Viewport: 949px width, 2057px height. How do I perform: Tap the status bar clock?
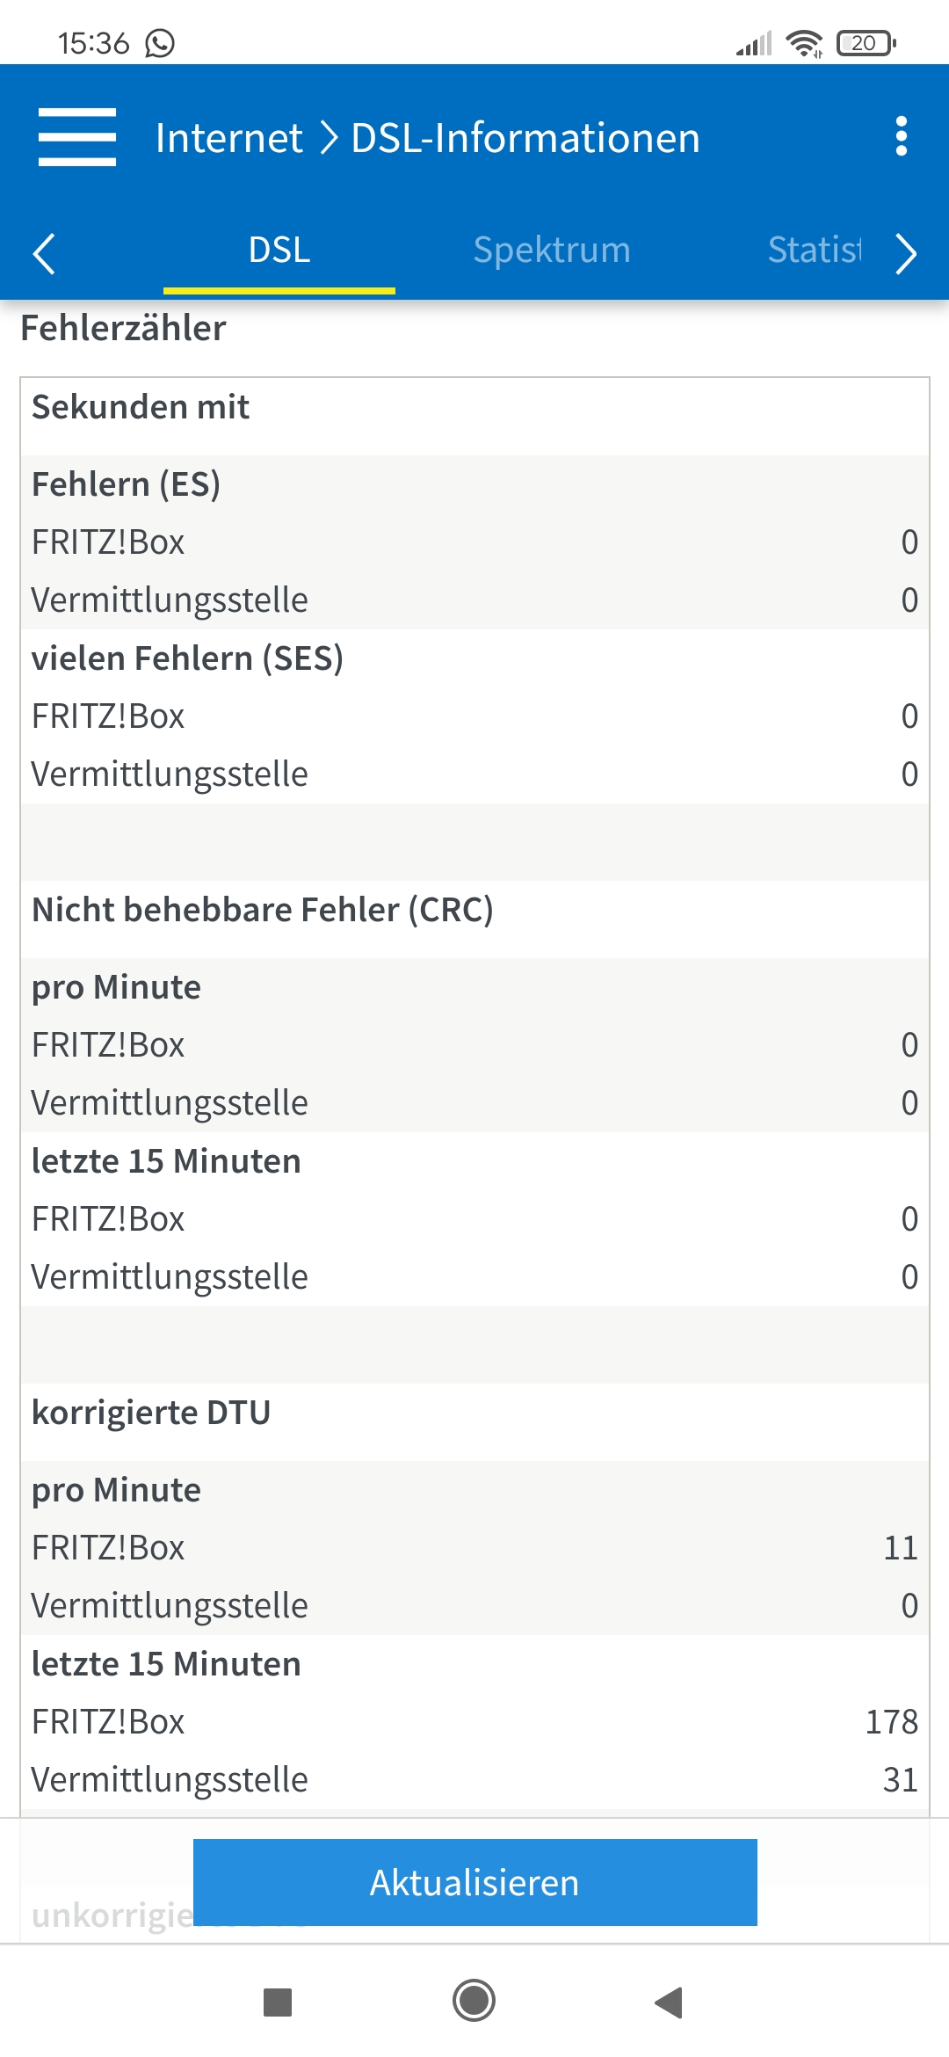(x=93, y=42)
